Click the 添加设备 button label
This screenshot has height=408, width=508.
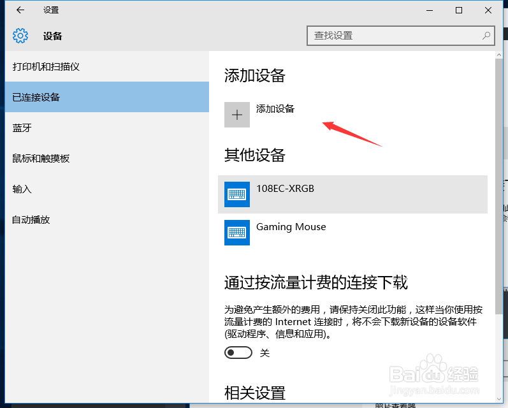pyautogui.click(x=275, y=108)
